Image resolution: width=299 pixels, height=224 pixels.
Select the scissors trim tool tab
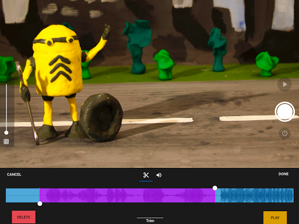point(146,175)
